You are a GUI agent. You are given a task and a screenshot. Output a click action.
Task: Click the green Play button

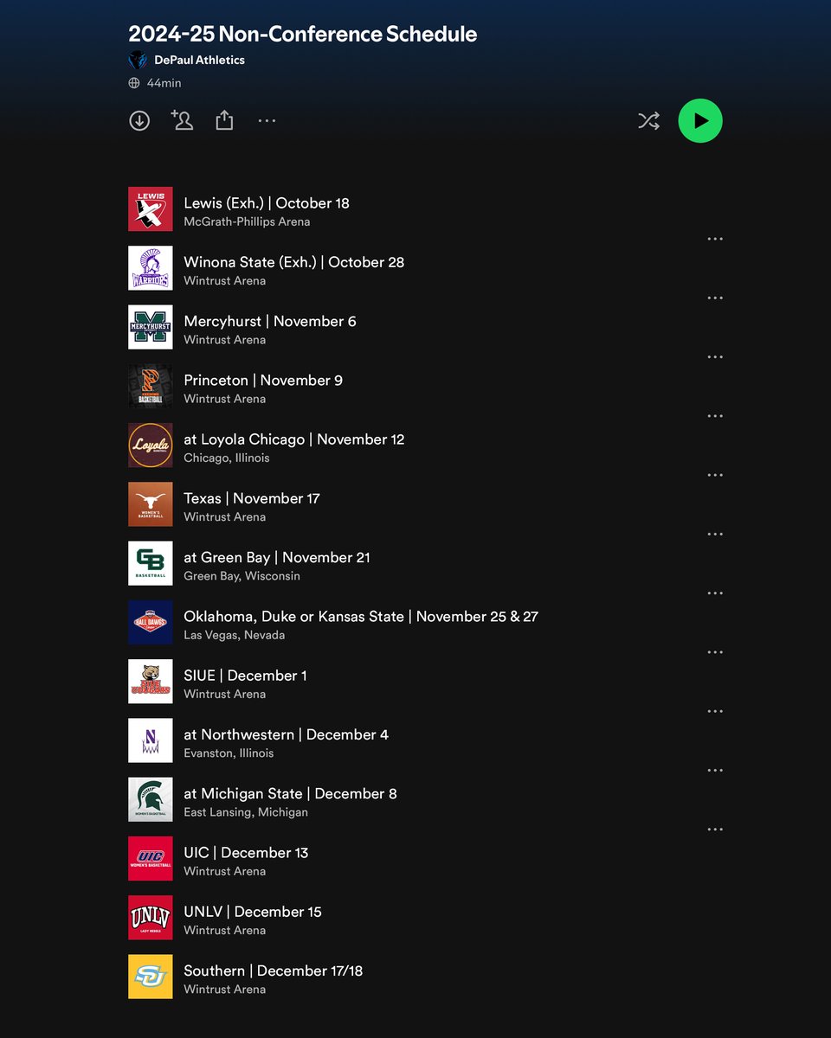coord(700,121)
